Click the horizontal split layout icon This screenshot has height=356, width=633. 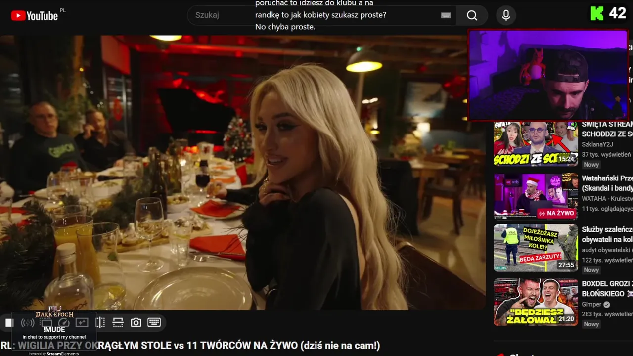pos(118,323)
